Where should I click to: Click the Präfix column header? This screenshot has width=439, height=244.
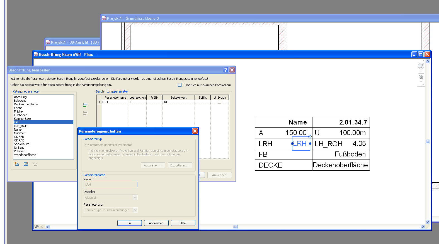(154, 98)
